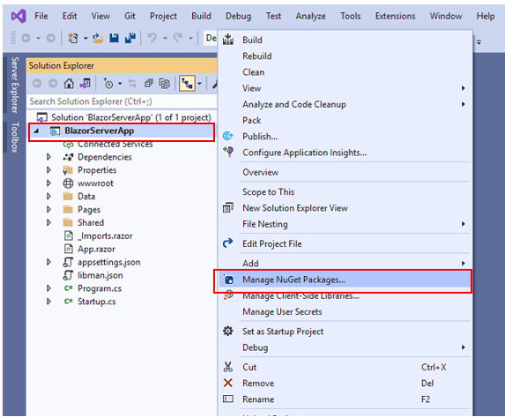
Task: Click the Sync with Active Document icon
Action: tap(132, 84)
